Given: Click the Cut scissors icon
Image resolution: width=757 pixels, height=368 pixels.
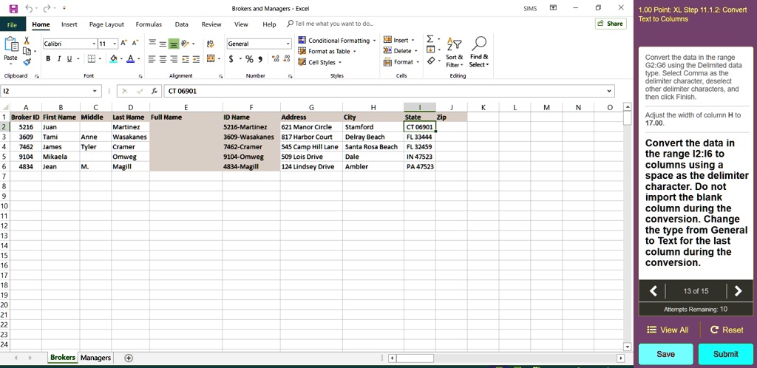Looking at the screenshot, I should 27,41.
